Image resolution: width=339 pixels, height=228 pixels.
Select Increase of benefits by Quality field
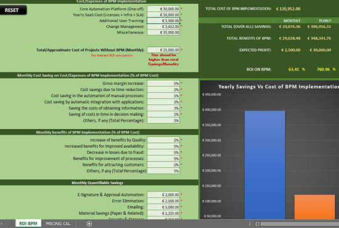click(x=163, y=140)
